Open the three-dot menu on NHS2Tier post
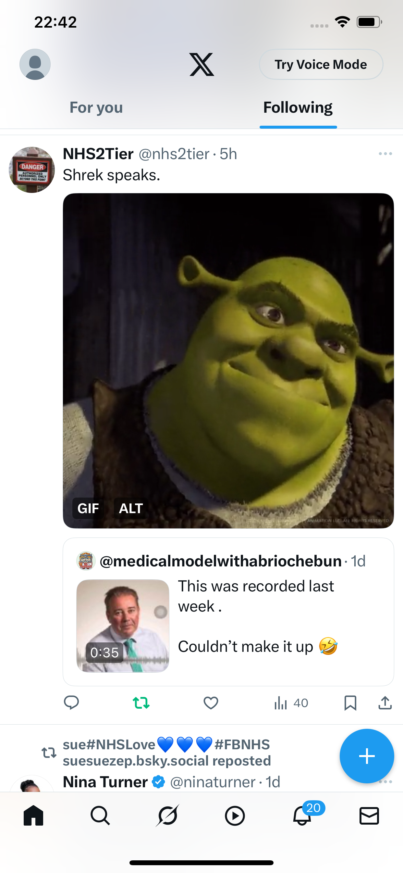 click(385, 154)
